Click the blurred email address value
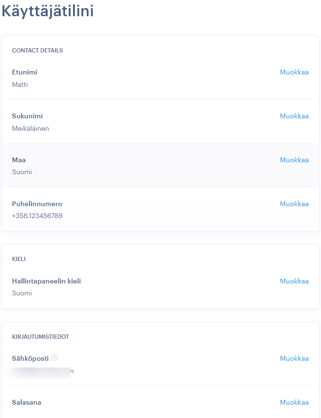Image resolution: width=321 pixels, height=418 pixels. point(41,371)
